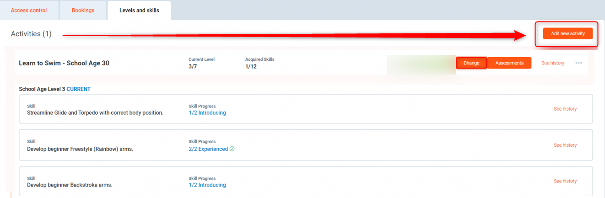This screenshot has width=605, height=198.
Task: Open the Bookings tab
Action: 83,11
